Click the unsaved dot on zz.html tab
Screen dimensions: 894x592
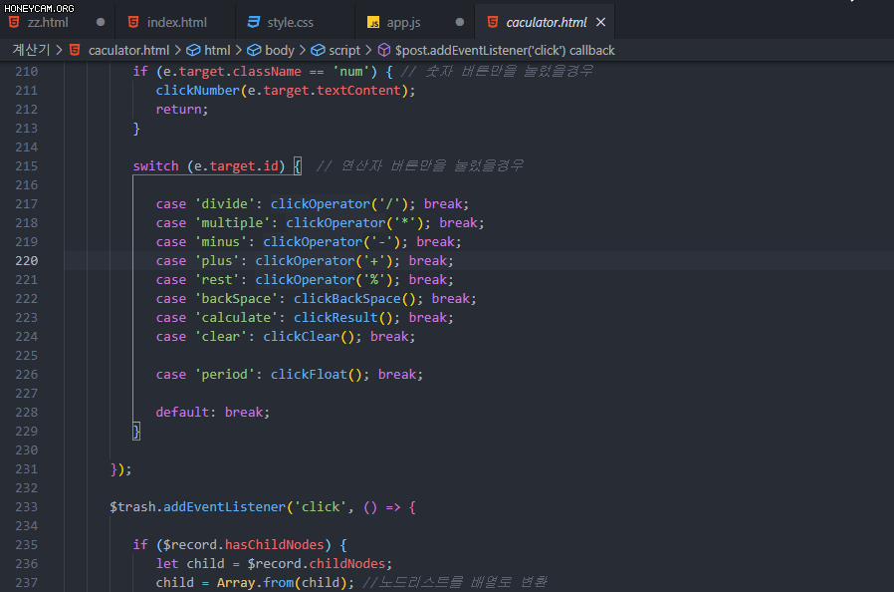101,22
